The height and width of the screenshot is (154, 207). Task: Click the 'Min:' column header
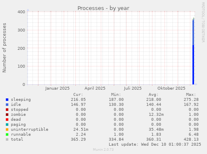pos(116,95)
